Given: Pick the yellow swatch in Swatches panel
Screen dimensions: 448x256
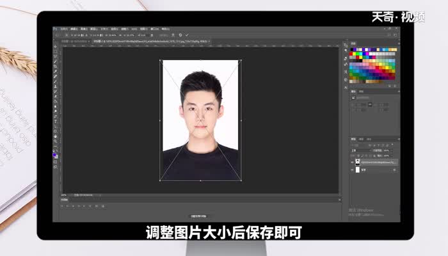Looking at the screenshot, I should pos(355,54).
